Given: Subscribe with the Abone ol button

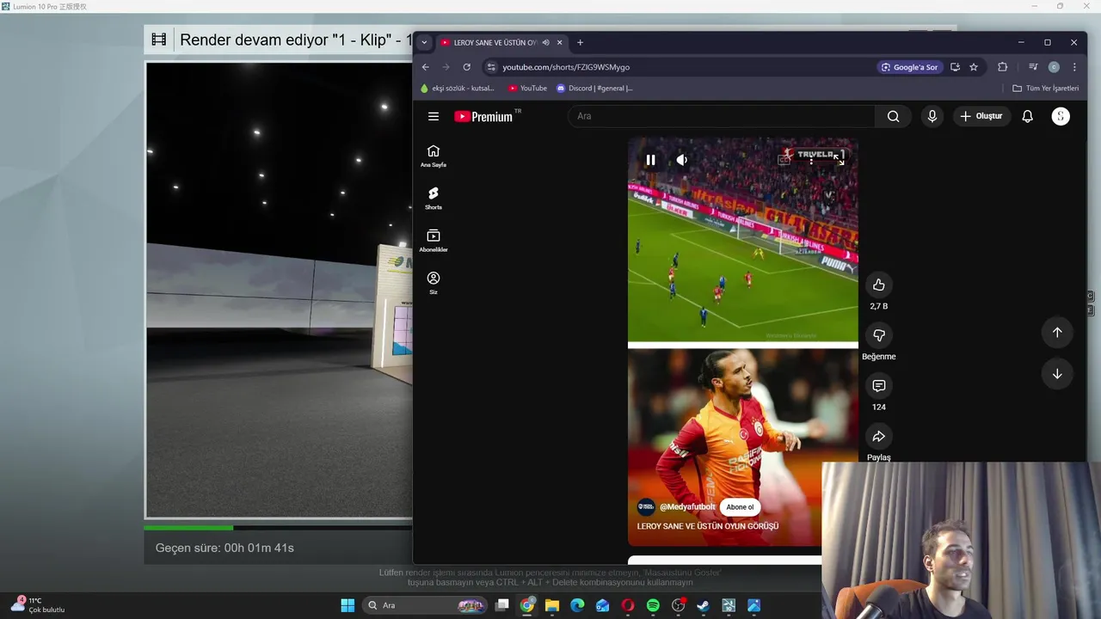Looking at the screenshot, I should (740, 507).
